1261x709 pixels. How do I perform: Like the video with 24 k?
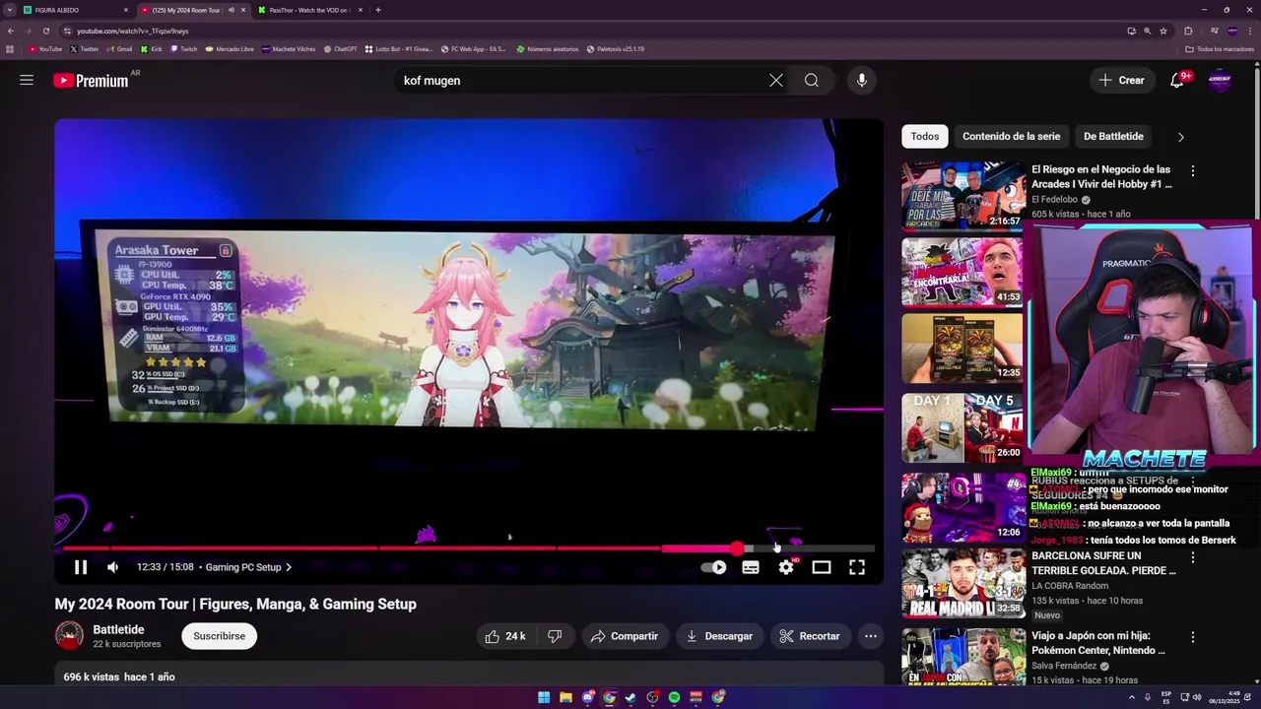click(x=505, y=636)
